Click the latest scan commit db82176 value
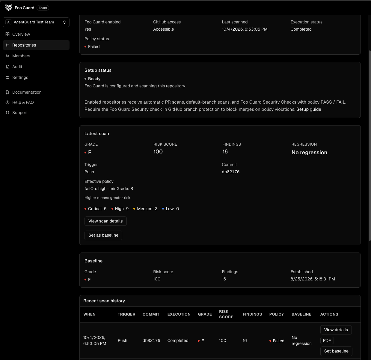371x360 pixels. [x=231, y=172]
